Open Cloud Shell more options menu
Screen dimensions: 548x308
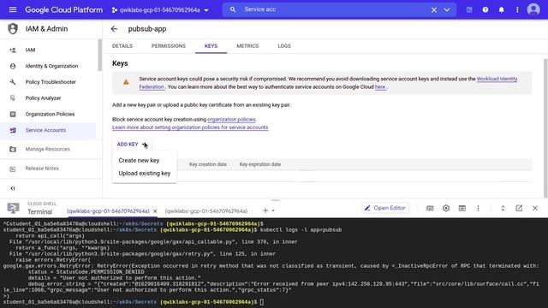478,208
